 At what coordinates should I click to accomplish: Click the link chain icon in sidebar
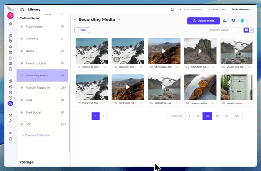pos(10,121)
